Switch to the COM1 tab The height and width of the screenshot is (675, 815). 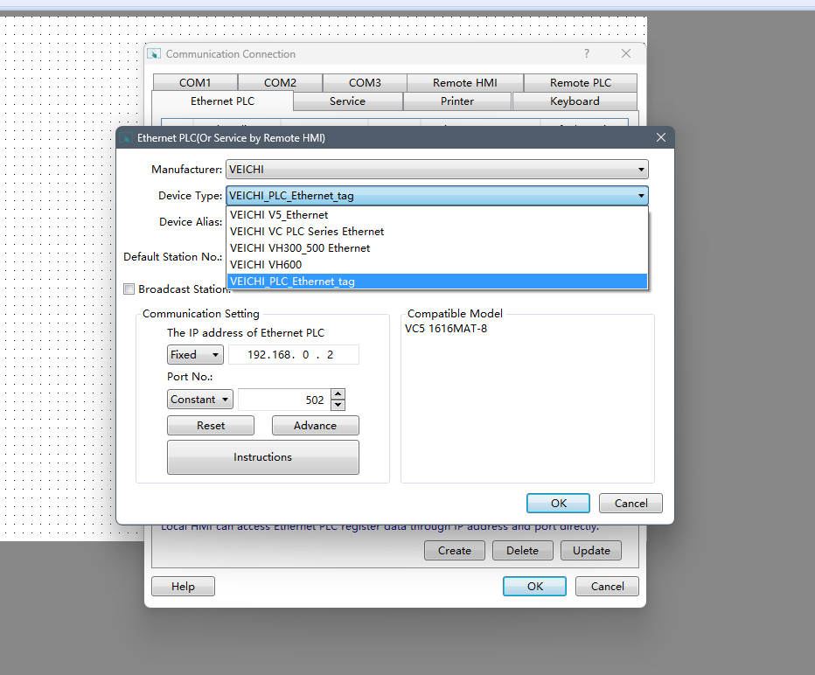(x=195, y=83)
